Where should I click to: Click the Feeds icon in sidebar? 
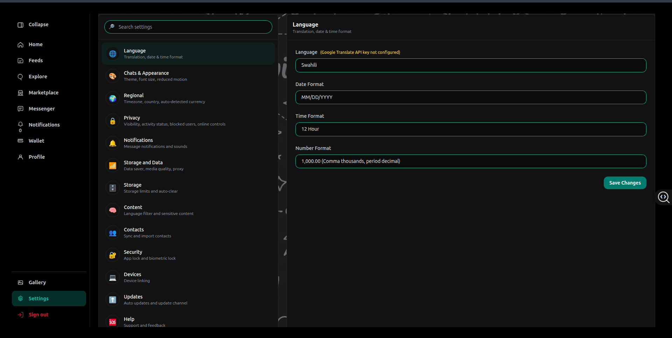(x=21, y=61)
